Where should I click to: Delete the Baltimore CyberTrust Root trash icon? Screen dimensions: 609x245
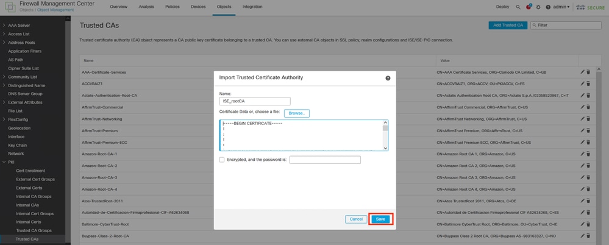click(588, 224)
